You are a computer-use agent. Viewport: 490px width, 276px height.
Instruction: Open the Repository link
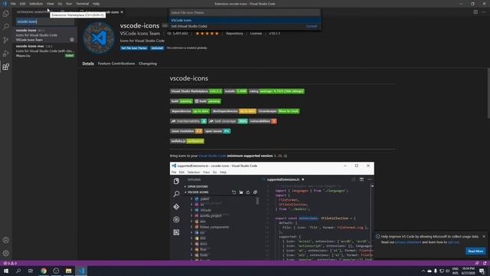234,34
